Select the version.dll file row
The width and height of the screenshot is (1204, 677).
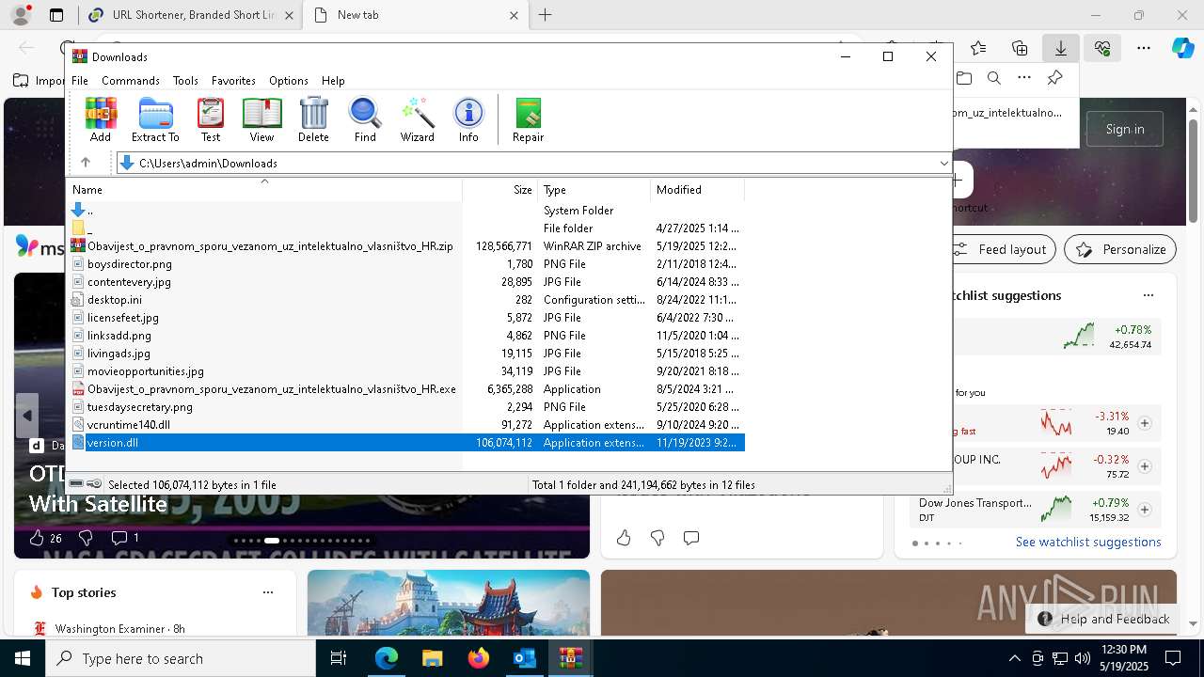click(x=406, y=443)
